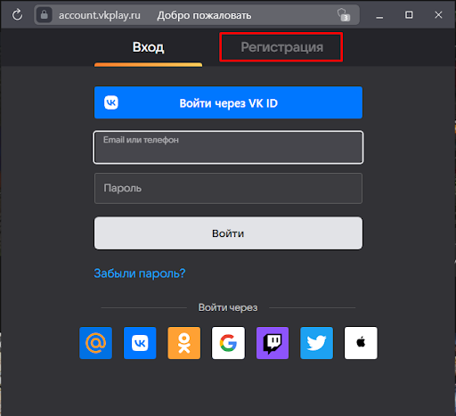The height and width of the screenshot is (416, 456).
Task: Maximize the login window
Action: tap(409, 14)
